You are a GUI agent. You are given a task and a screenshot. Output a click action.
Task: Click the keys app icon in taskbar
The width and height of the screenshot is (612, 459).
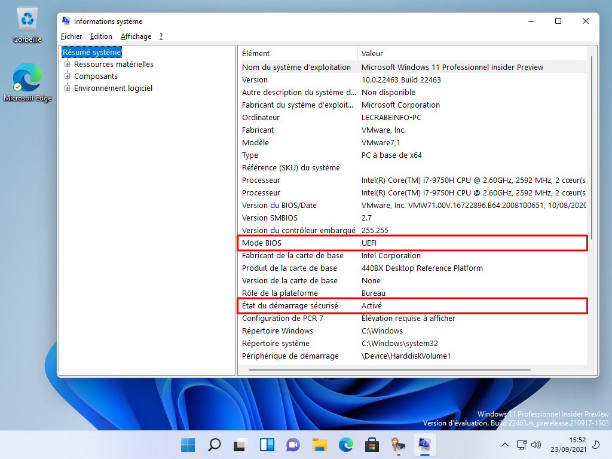[398, 445]
